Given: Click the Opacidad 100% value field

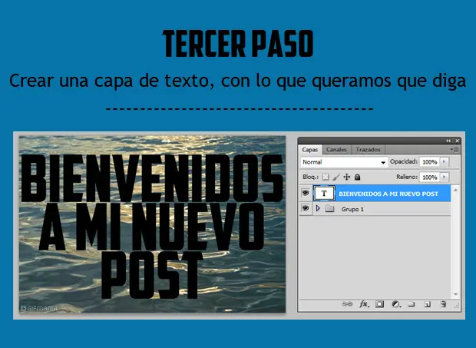Looking at the screenshot, I should [429, 162].
